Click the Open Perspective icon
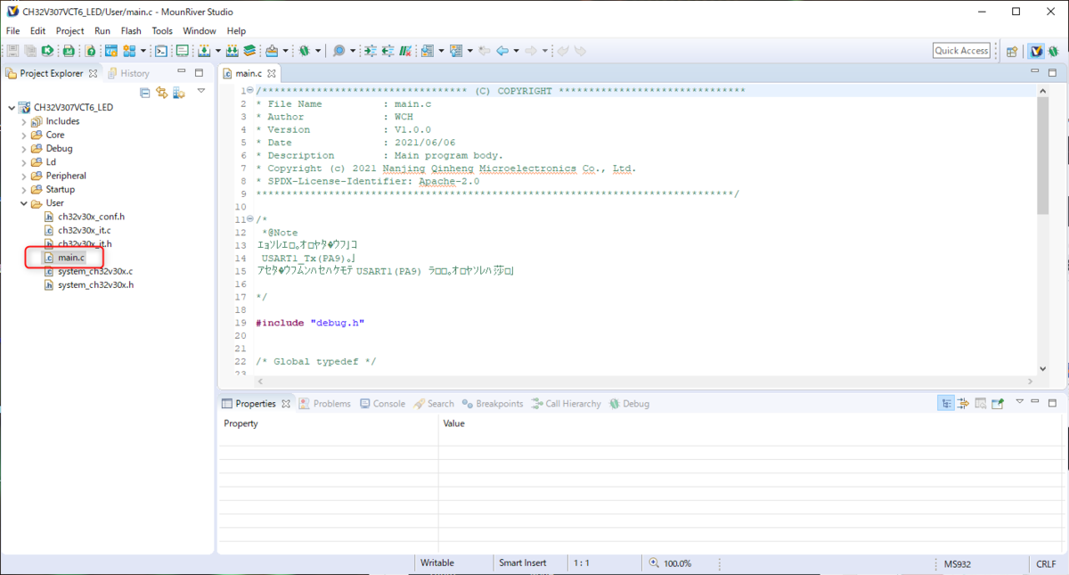 1012,51
